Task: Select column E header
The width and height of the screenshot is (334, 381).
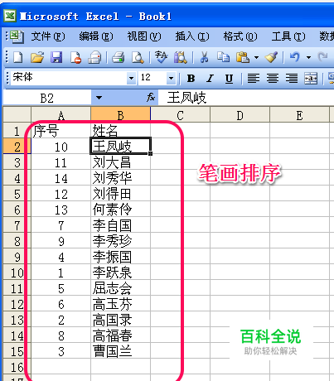Action: (x=299, y=115)
